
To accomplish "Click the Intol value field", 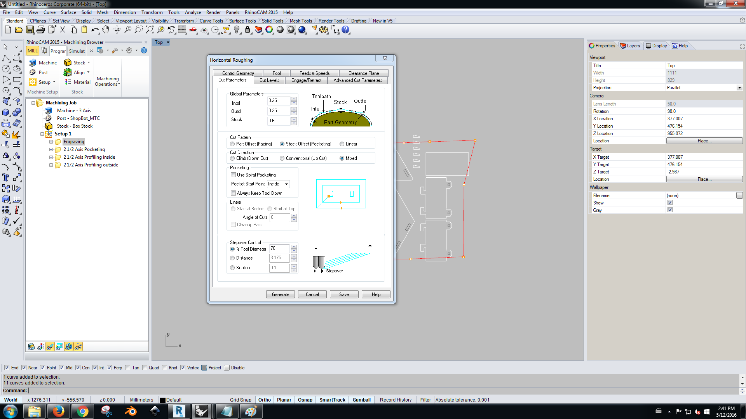I will 279,100.
